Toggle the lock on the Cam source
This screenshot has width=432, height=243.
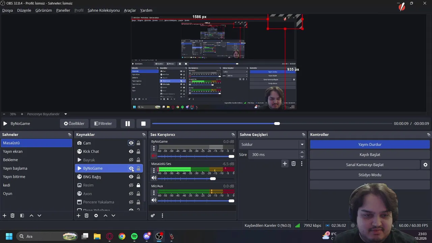point(138,143)
